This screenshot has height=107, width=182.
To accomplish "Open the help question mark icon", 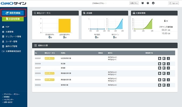I will (148, 3).
